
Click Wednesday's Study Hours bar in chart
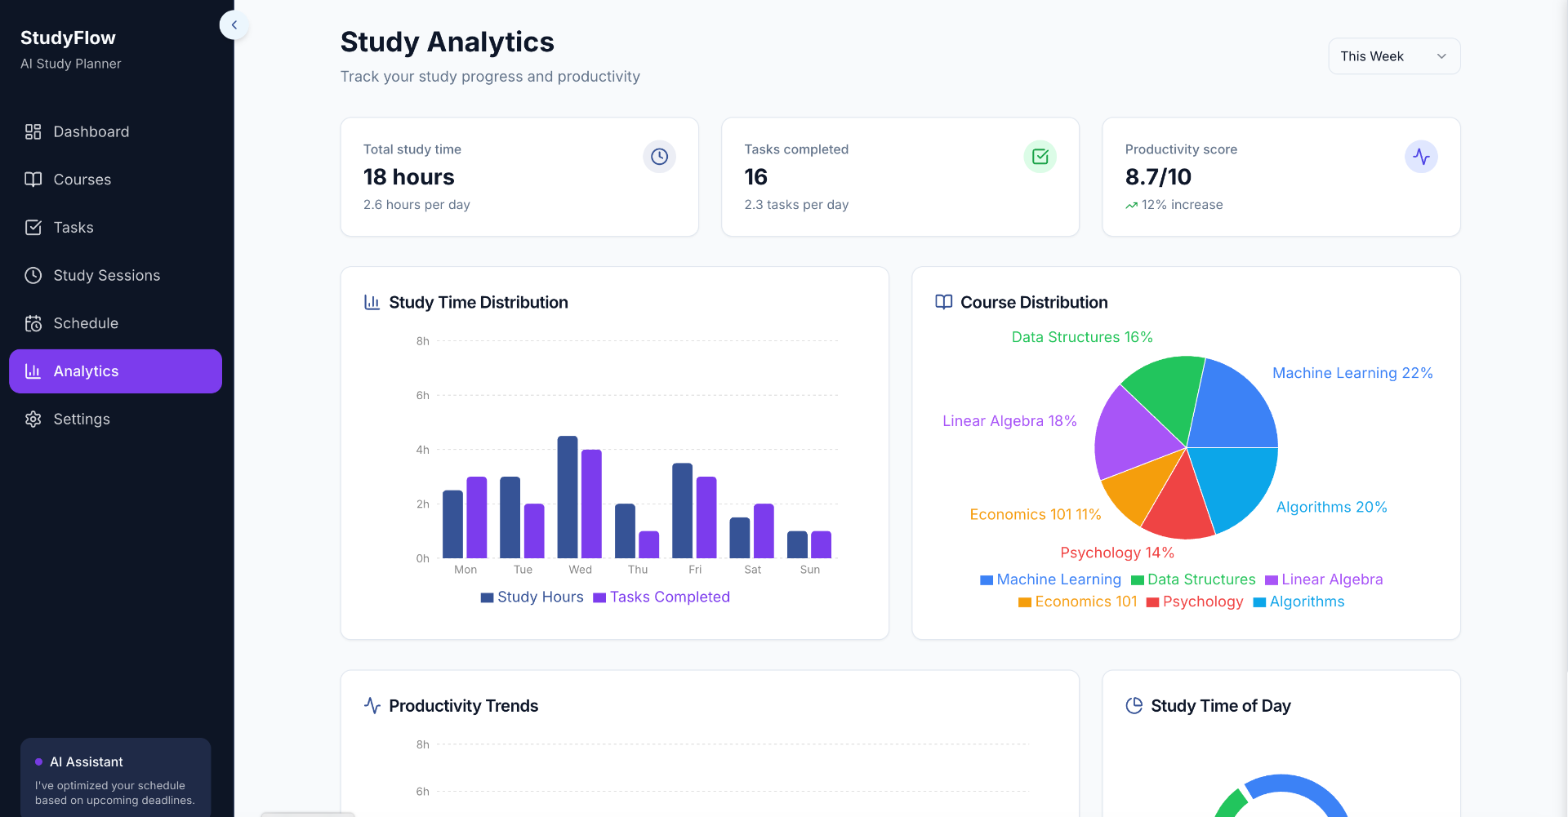coord(568,497)
